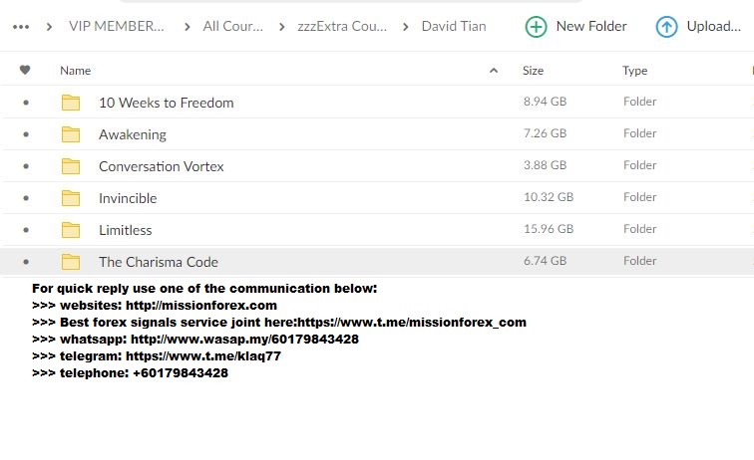Viewport: 754px width, 460px height.
Task: Navigate to zzzExtra Cou... breadcrumb
Action: click(342, 27)
